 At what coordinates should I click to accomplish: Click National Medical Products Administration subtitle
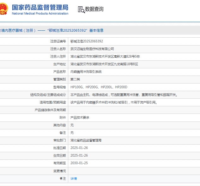click(x=40, y=13)
